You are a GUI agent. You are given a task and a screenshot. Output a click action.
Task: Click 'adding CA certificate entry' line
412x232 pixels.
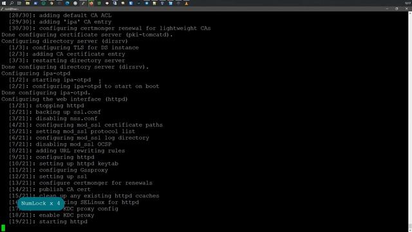pyautogui.click(x=67, y=54)
